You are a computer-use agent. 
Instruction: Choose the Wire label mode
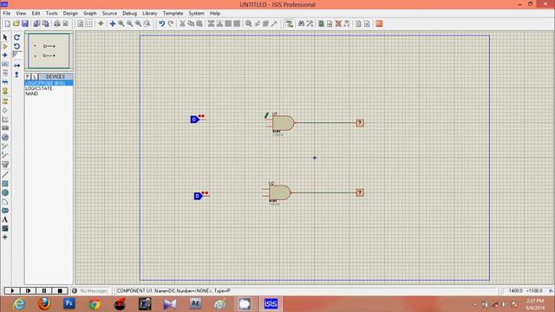point(5,64)
